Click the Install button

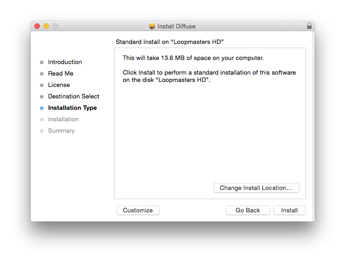coord(289,210)
